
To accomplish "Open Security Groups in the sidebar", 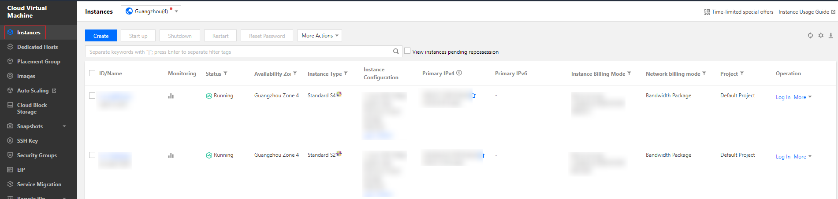I will coord(37,155).
